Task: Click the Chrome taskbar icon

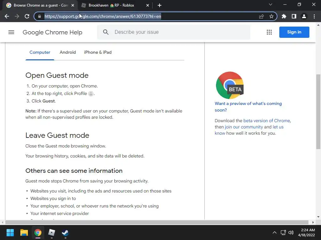Action: point(38,232)
